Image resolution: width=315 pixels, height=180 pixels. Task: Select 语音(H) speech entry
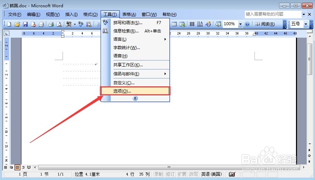[x=136, y=56]
